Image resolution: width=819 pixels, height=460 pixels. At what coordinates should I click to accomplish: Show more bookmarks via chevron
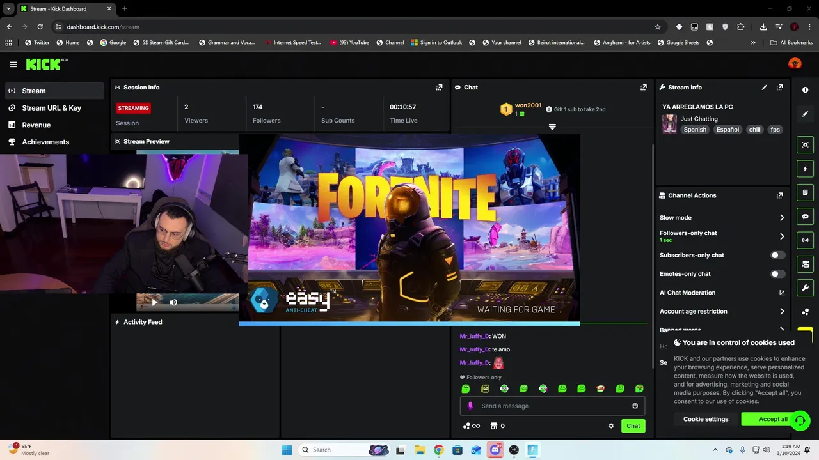(753, 43)
